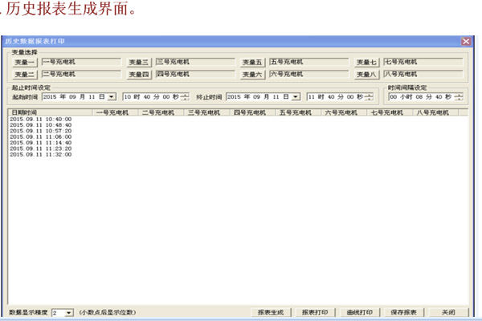Click the 变量二 button
The image size is (482, 321).
point(25,75)
